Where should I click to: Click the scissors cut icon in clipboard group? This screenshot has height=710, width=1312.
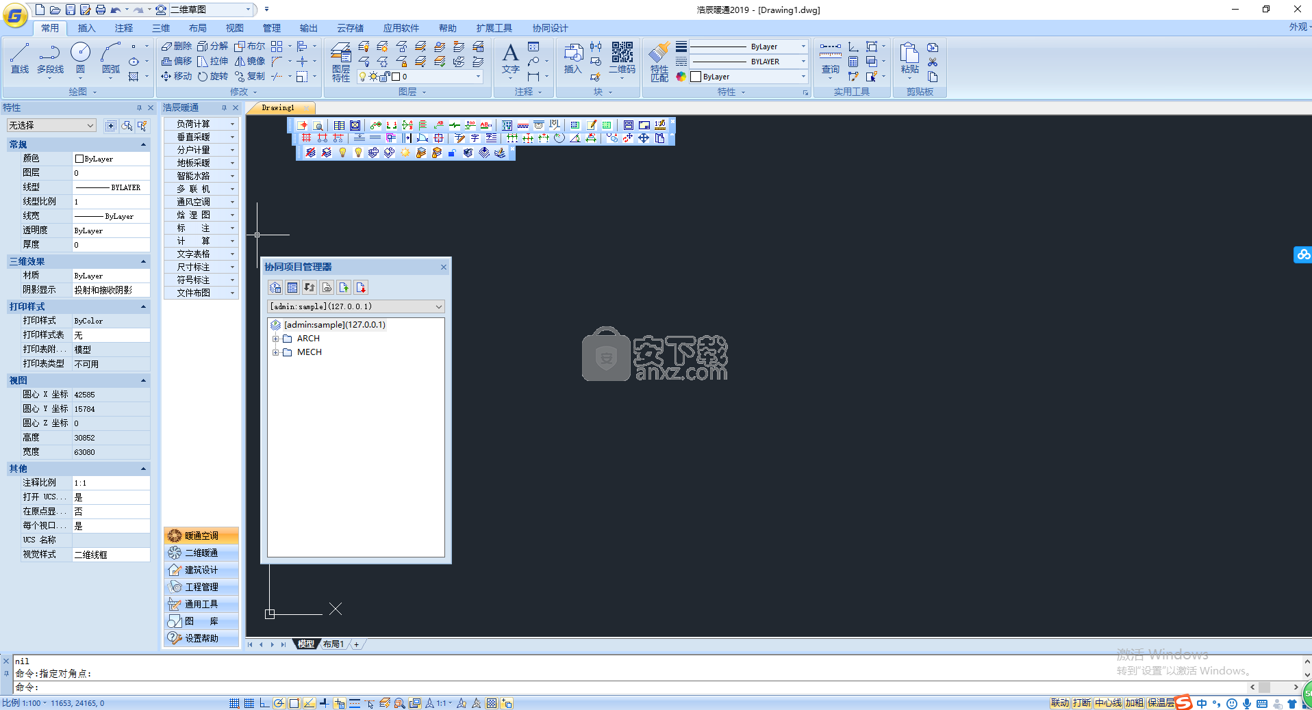pyautogui.click(x=933, y=62)
